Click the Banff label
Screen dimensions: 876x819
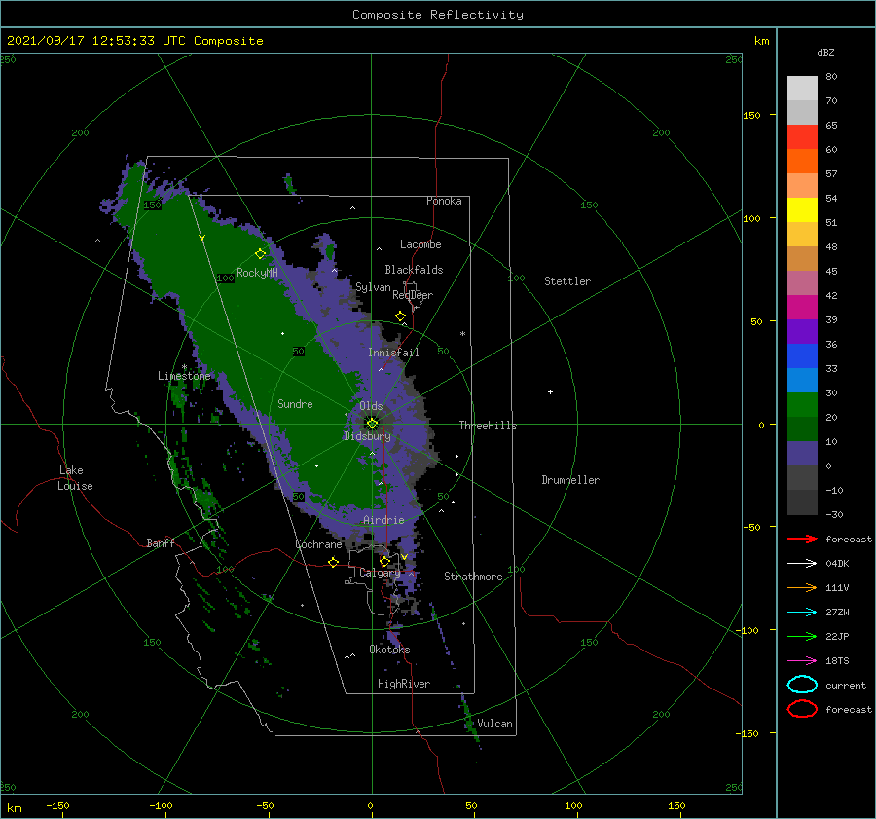click(x=161, y=542)
